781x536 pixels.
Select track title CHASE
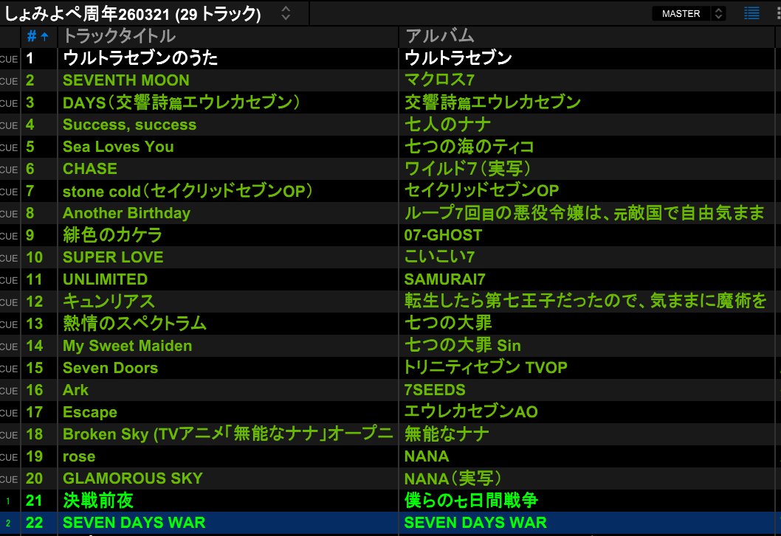(x=89, y=169)
